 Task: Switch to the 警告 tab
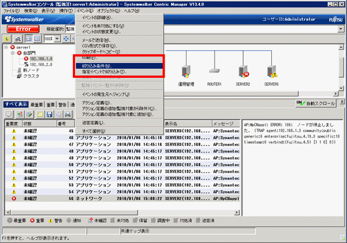pyautogui.click(x=63, y=105)
